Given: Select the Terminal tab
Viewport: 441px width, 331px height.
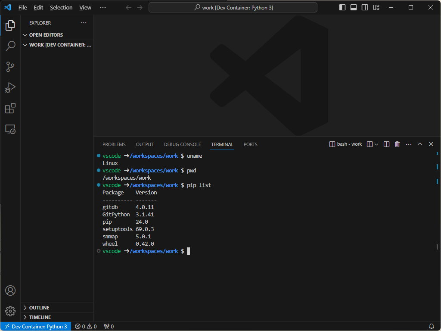Looking at the screenshot, I should pos(222,144).
